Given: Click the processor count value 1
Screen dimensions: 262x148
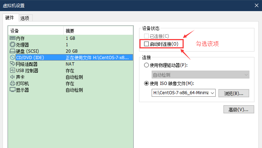Looking at the screenshot, I should pyautogui.click(x=67, y=45).
